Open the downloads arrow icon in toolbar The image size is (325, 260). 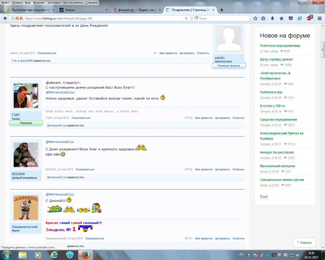[272, 19]
